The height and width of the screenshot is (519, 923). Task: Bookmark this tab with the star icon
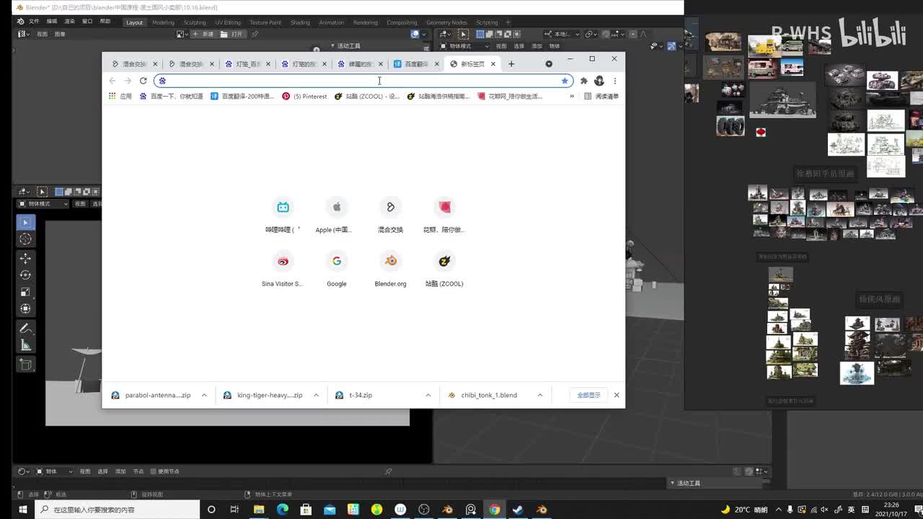coord(565,81)
